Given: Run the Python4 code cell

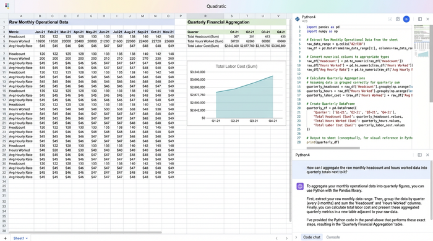Looking at the screenshot, I should [406, 19].
